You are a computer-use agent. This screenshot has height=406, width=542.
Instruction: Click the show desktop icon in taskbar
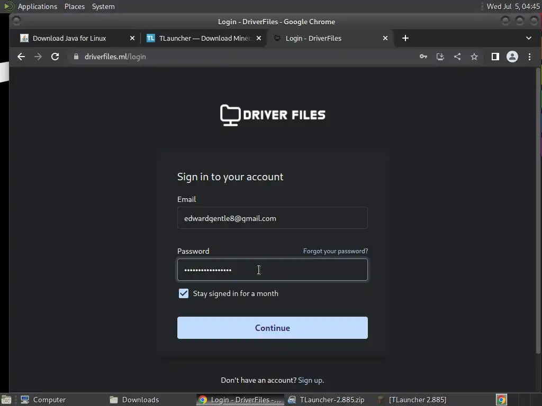tap(6, 400)
